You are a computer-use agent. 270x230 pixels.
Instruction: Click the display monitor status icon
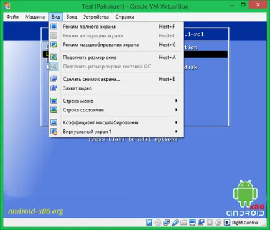pyautogui.click(x=192, y=223)
